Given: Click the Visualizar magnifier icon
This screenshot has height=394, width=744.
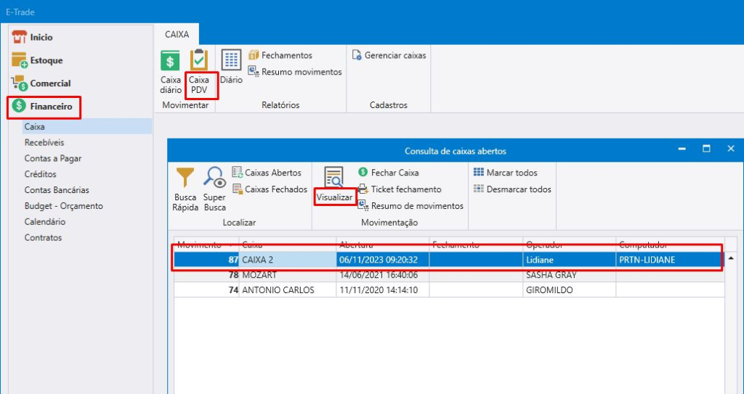Looking at the screenshot, I should tap(334, 178).
